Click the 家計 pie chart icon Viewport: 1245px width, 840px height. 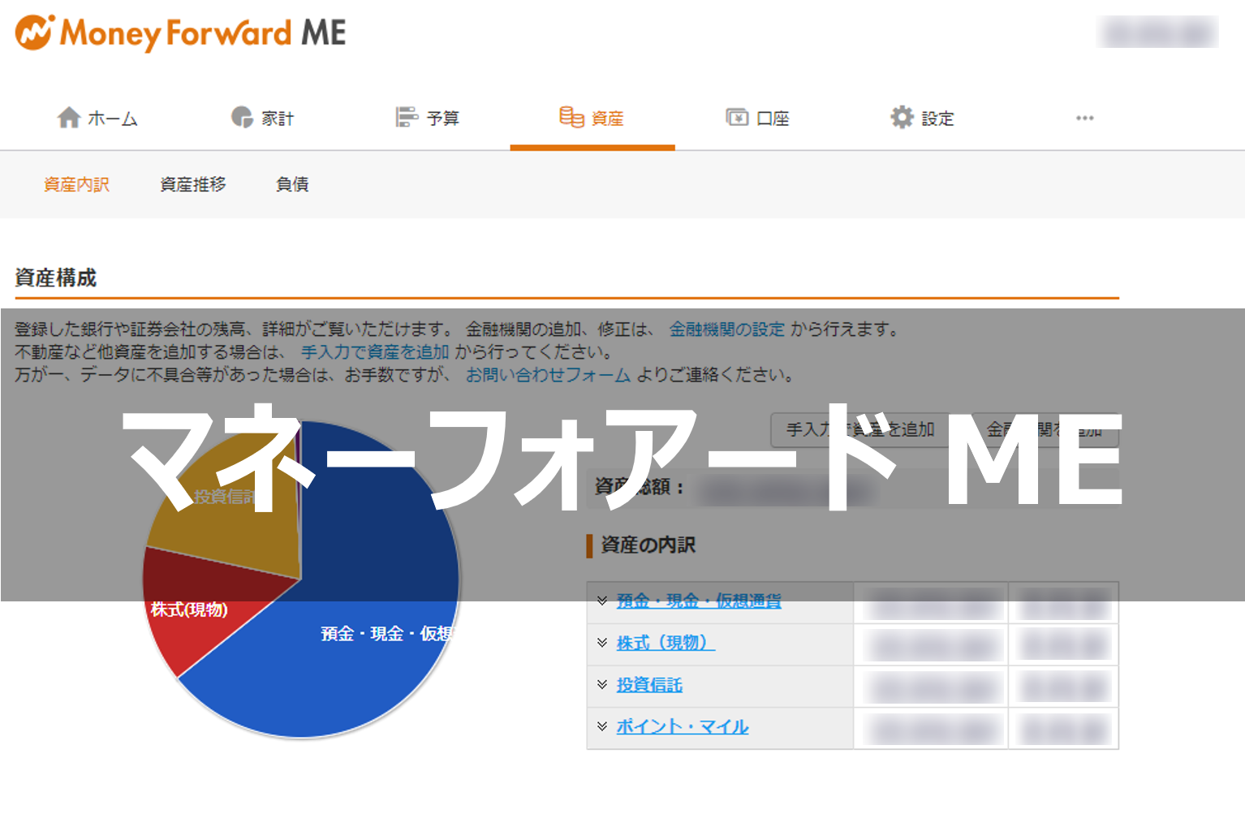coord(242,118)
